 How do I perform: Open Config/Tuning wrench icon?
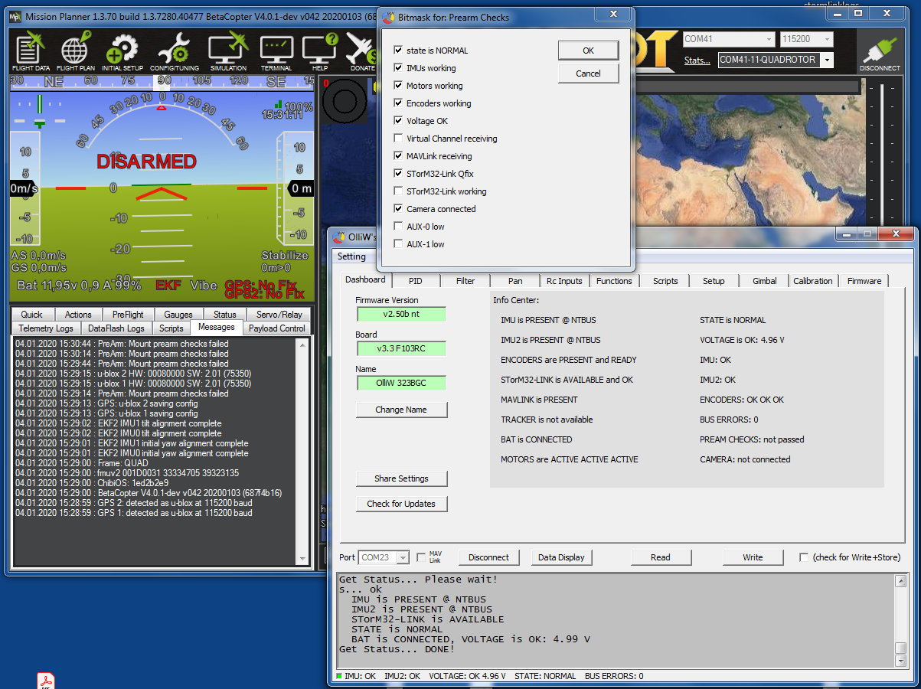click(178, 51)
